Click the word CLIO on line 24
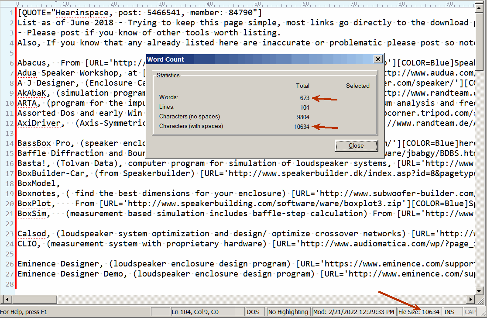 27,244
